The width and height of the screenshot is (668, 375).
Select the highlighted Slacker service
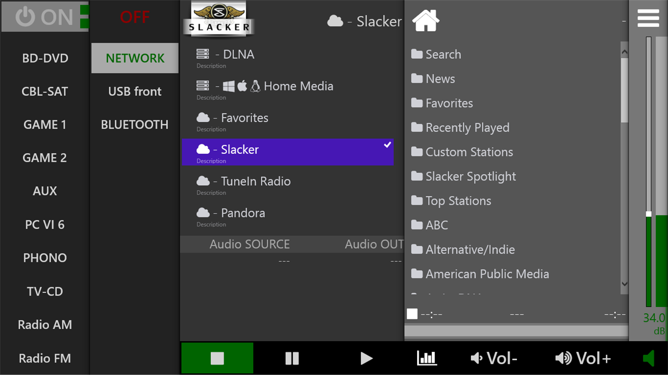click(x=288, y=152)
